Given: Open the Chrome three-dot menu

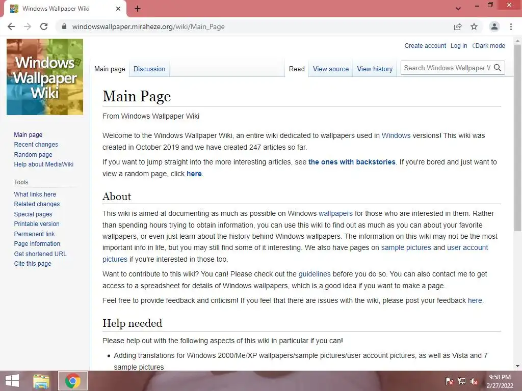Looking at the screenshot, I should click(x=511, y=26).
